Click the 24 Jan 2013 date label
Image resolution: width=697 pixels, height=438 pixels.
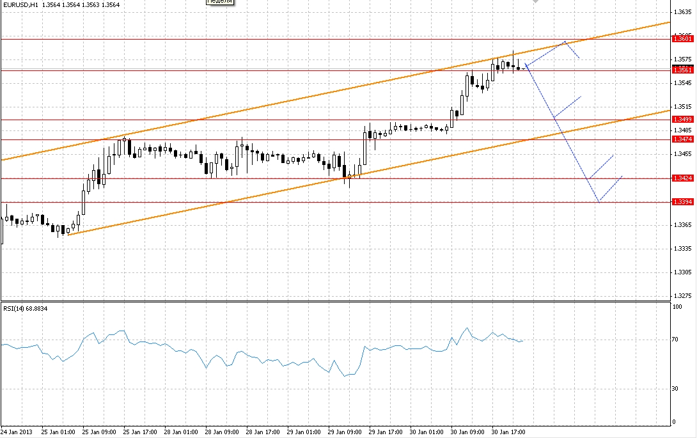(17, 432)
